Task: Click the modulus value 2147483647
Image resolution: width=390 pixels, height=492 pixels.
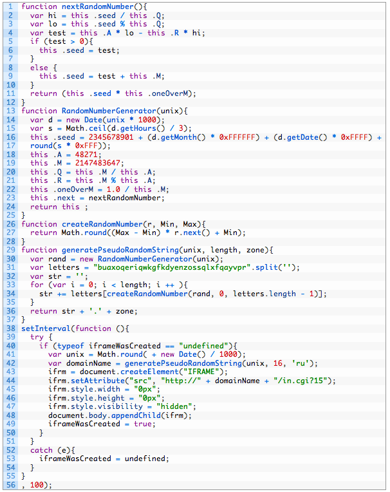Action: coord(98,163)
